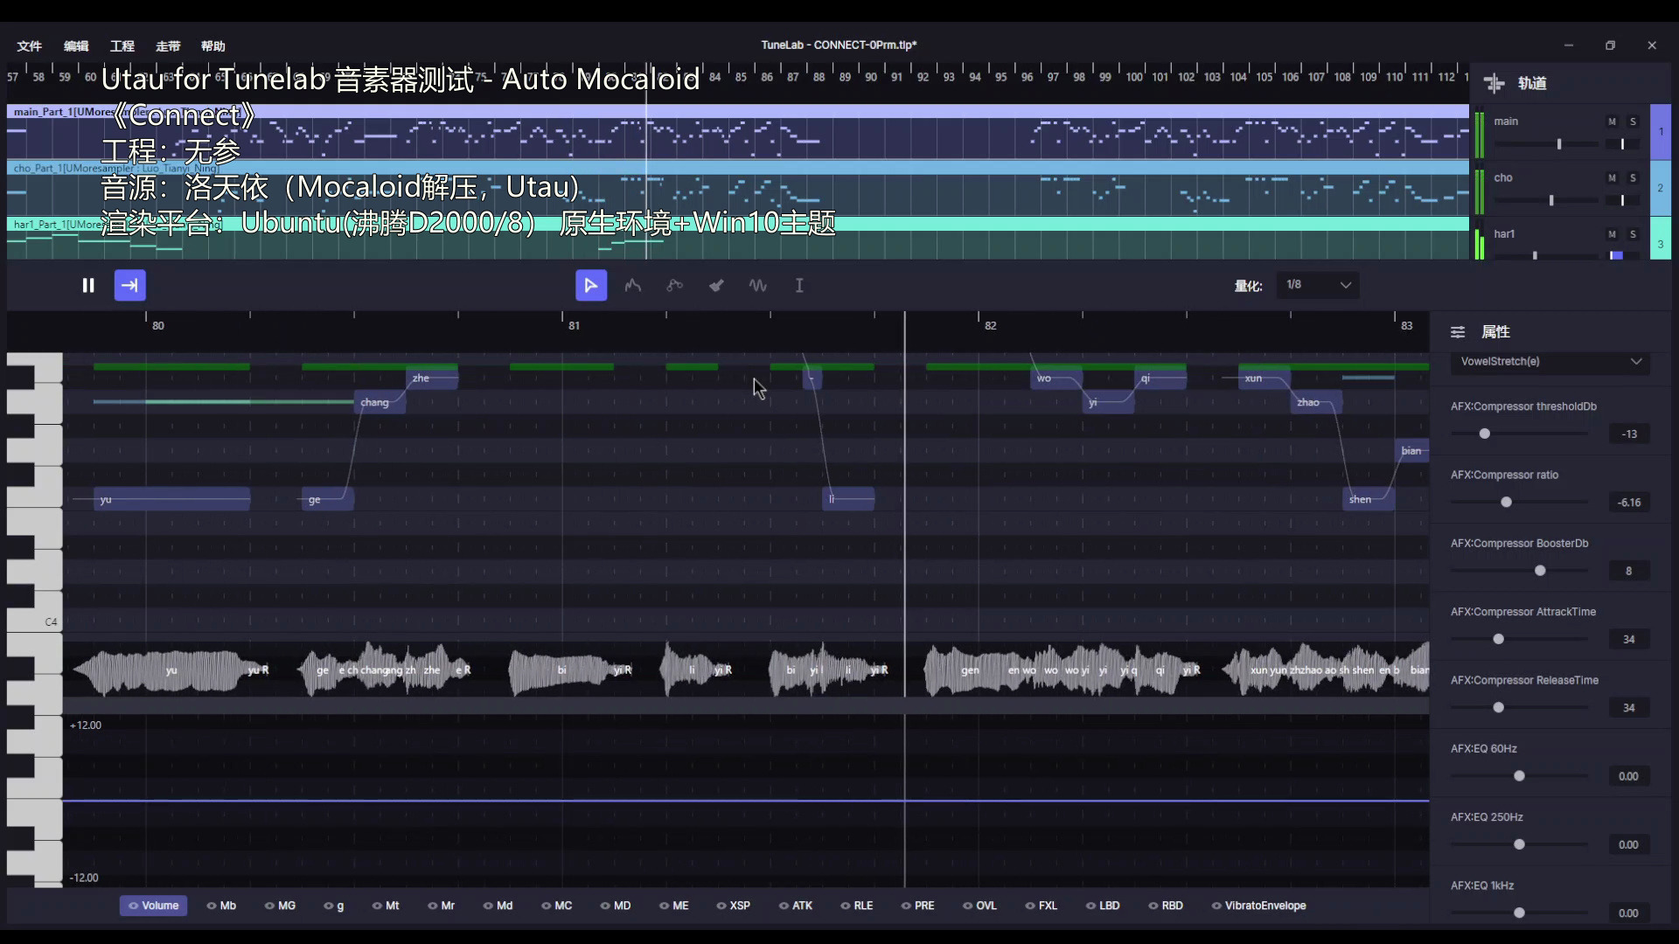Select the 'yu' note in piano roll
This screenshot has height=944, width=1679.
[x=171, y=500]
